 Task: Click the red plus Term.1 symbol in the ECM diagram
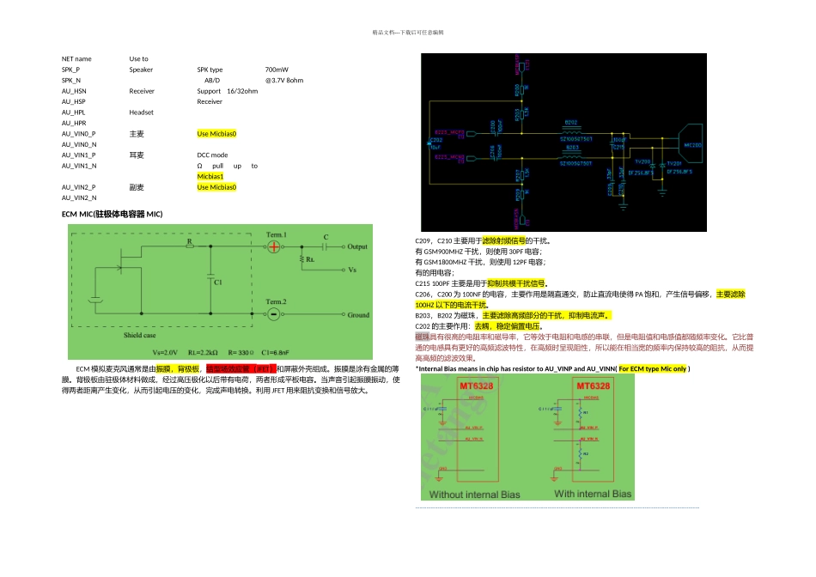[274, 246]
